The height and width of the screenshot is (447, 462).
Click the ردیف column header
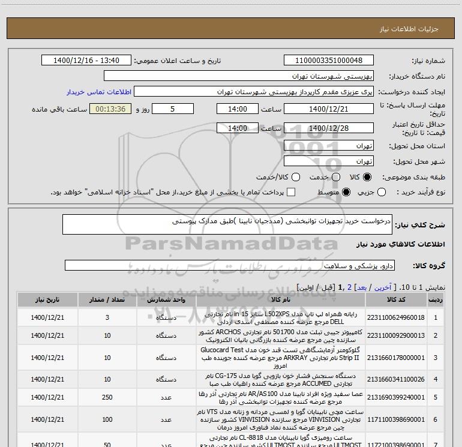tap(436, 299)
